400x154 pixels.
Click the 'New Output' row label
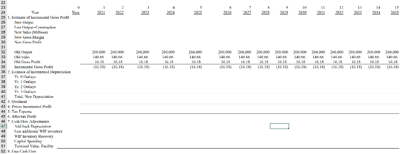(24, 22)
